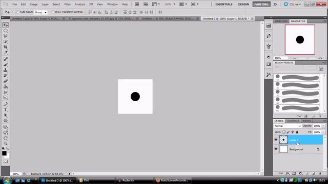Open the Auto-Select Group dropdown
The image size is (328, 184).
[41, 12]
